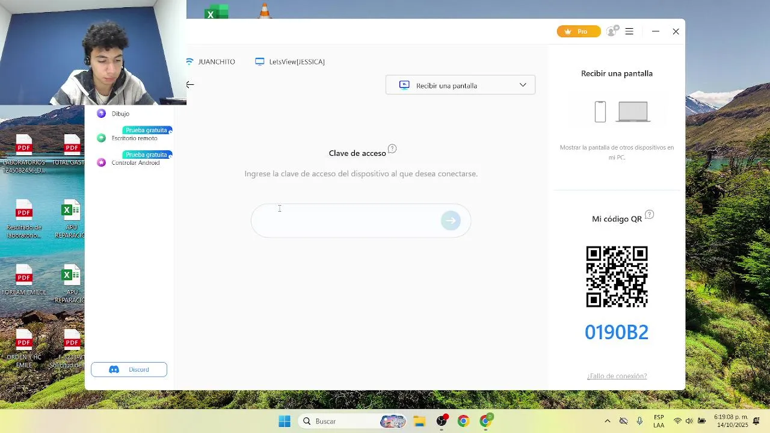
Task: Show hidden tray icons chevron
Action: [608, 421]
